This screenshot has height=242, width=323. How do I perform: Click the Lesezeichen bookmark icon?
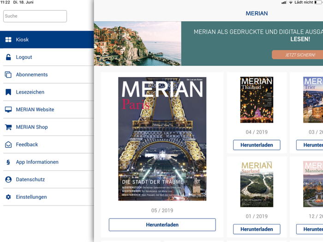click(8, 92)
